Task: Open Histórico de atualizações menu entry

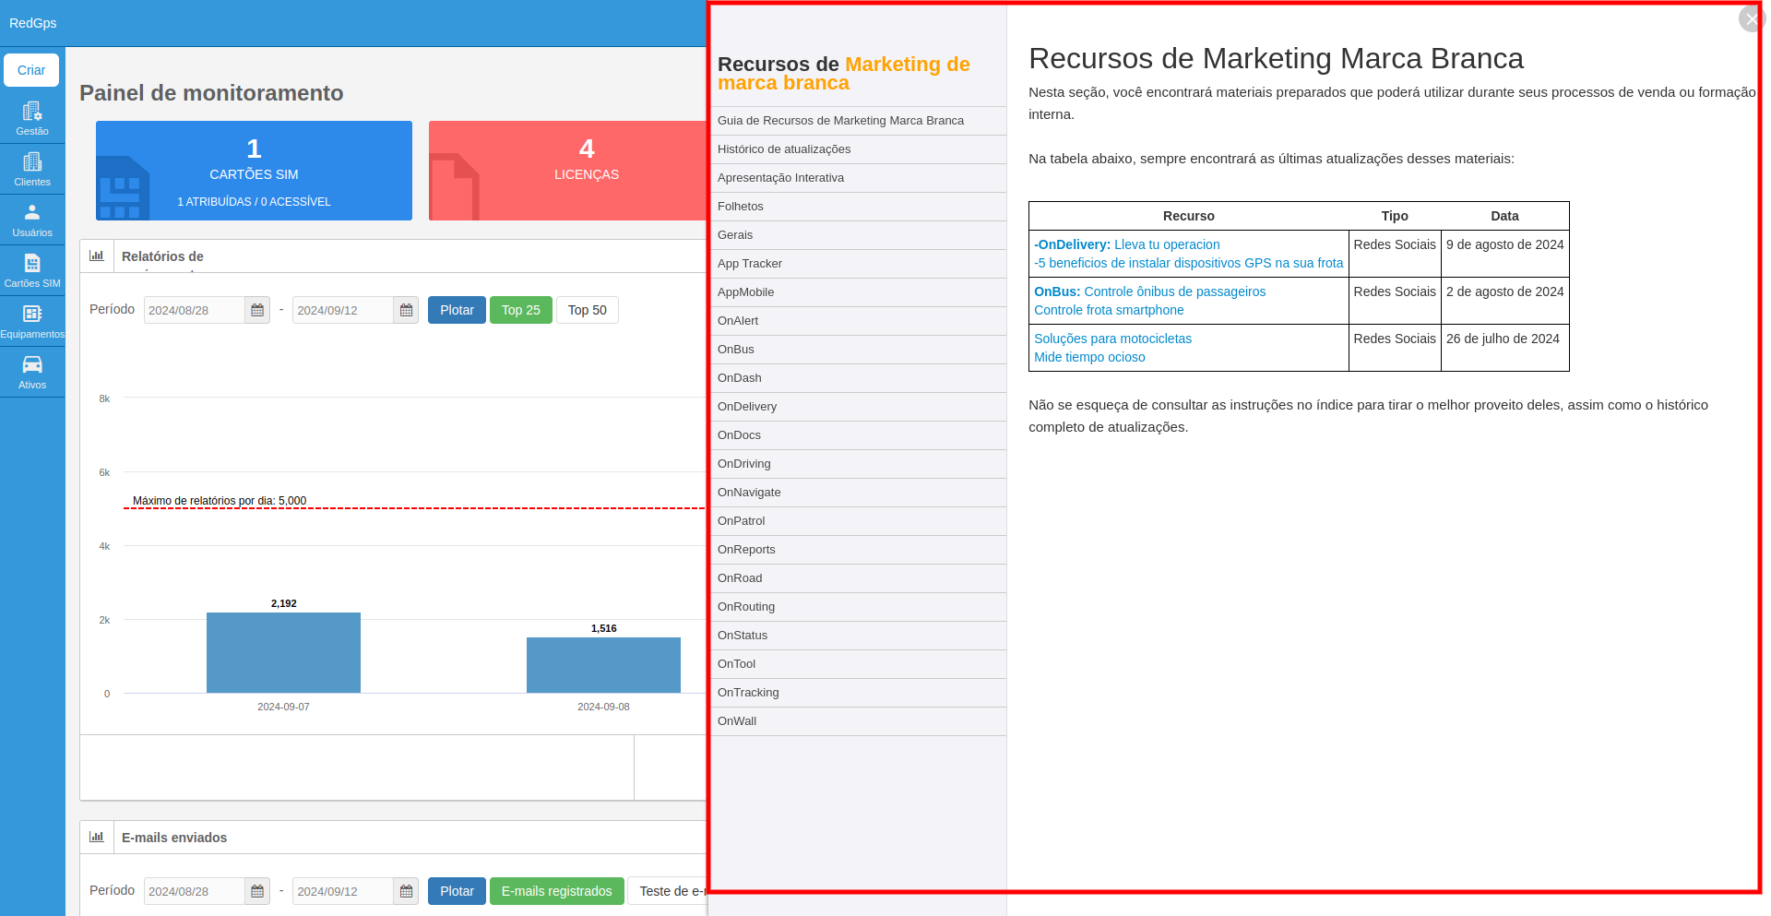Action: (x=858, y=149)
